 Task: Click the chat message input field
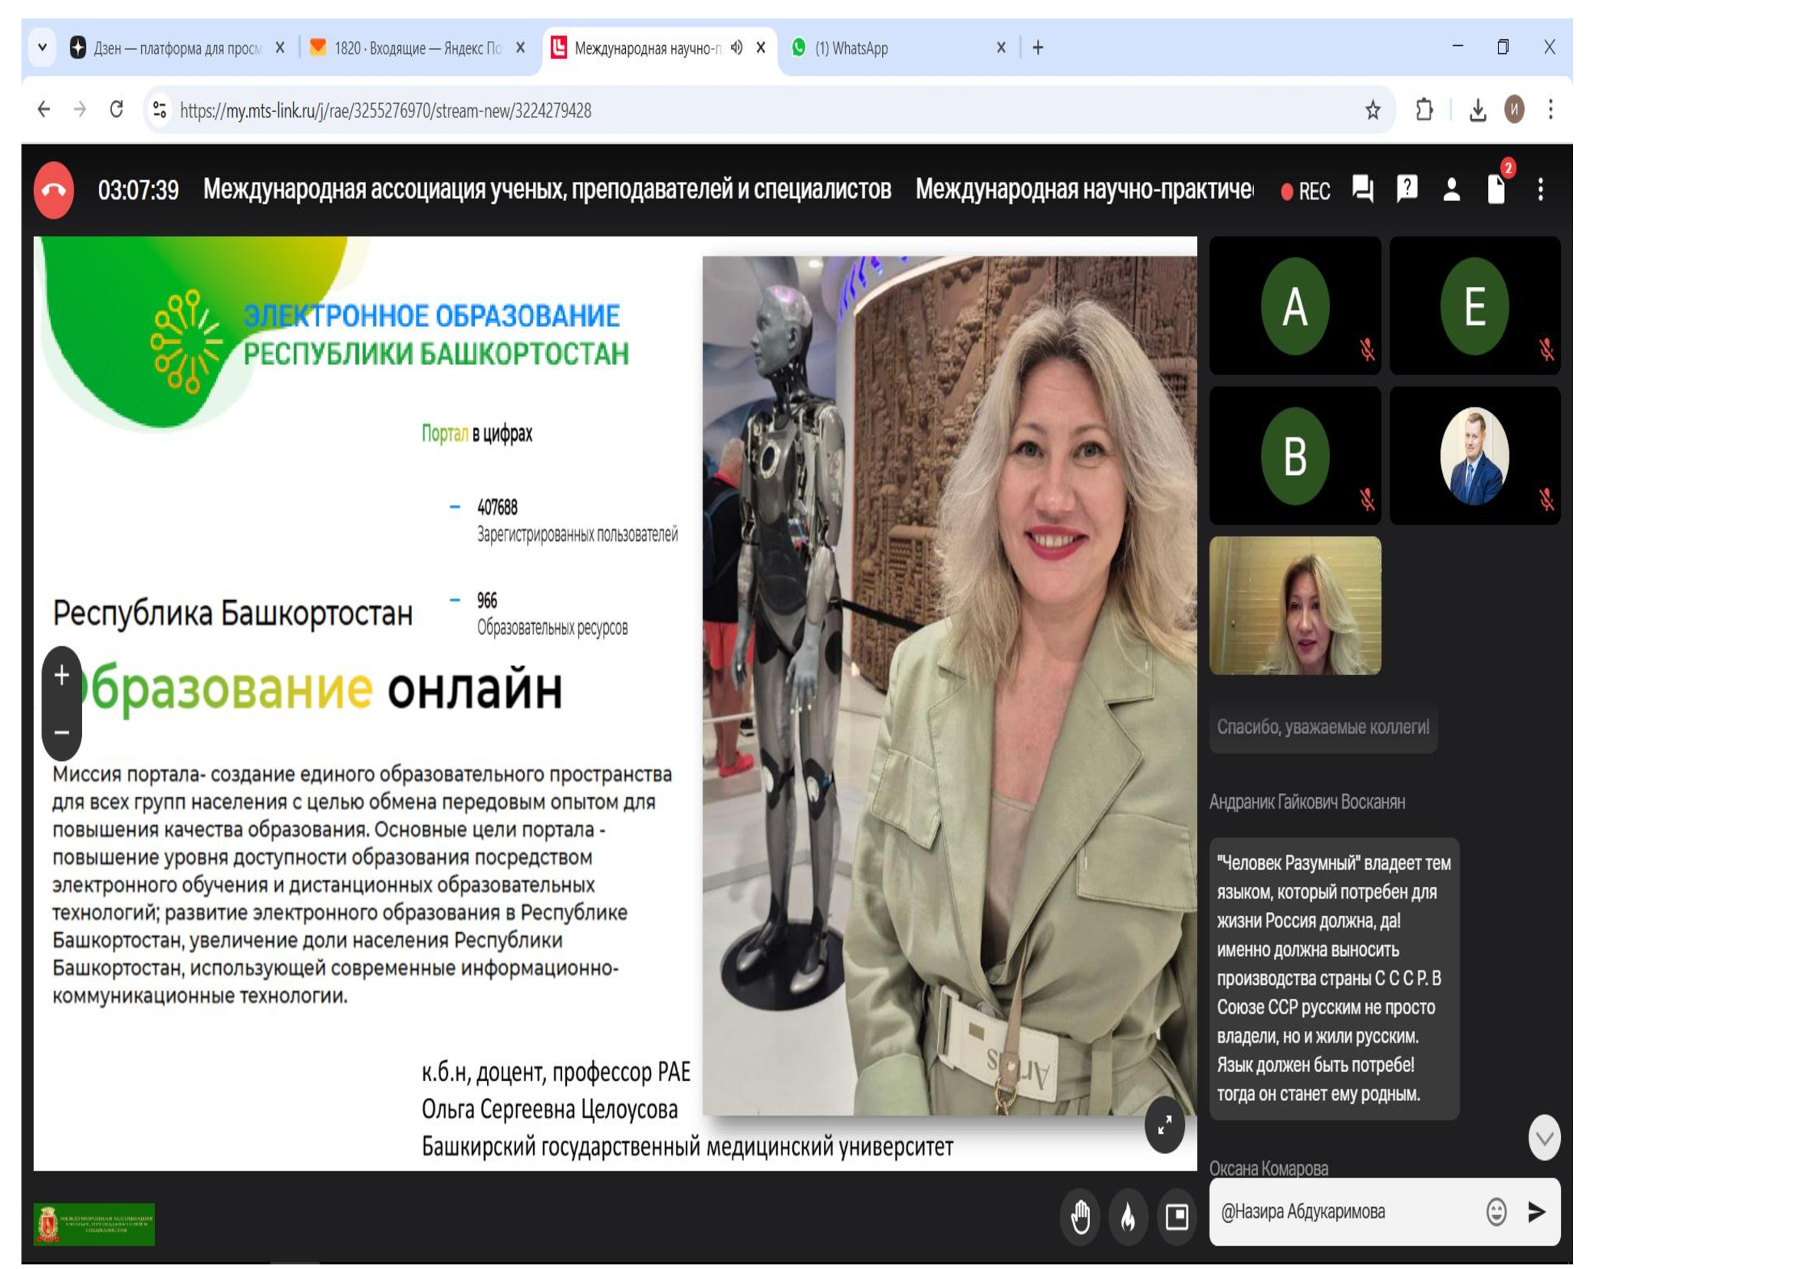(1344, 1212)
